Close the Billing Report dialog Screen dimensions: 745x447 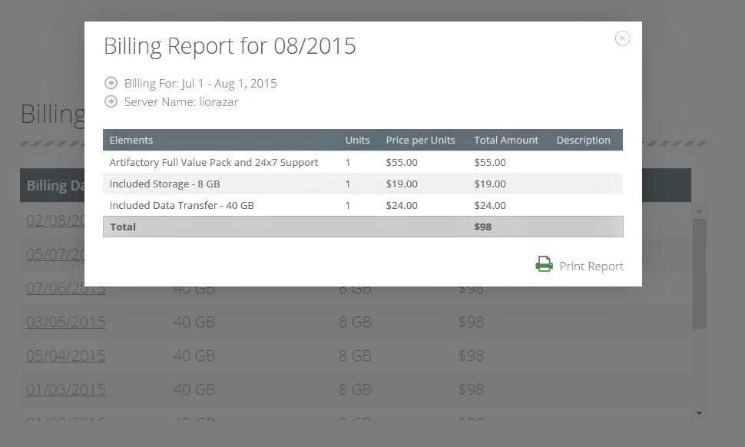pyautogui.click(x=622, y=38)
